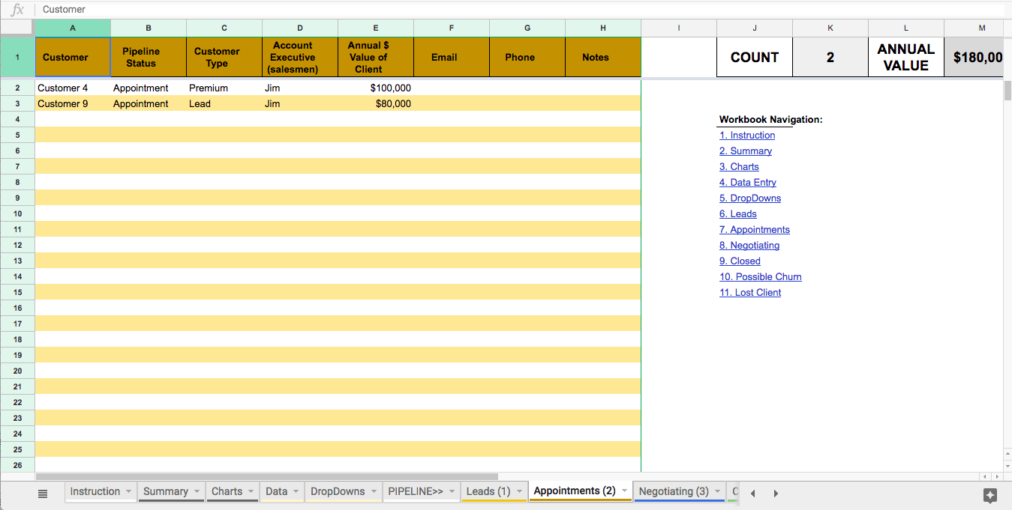This screenshot has width=1012, height=510.
Task: Select the $80,000 annual value cell
Action: 376,103
